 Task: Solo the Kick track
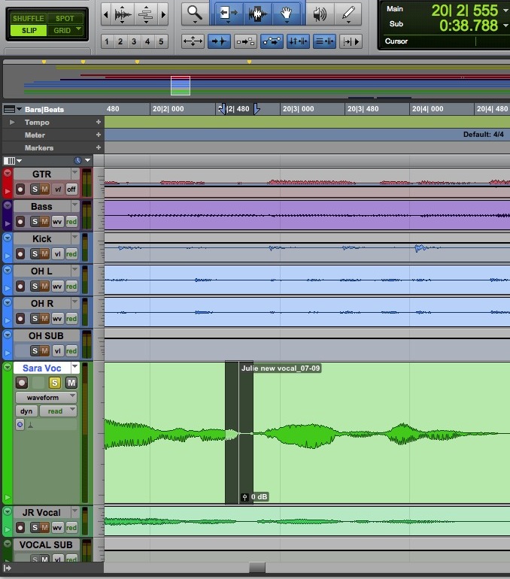point(35,253)
